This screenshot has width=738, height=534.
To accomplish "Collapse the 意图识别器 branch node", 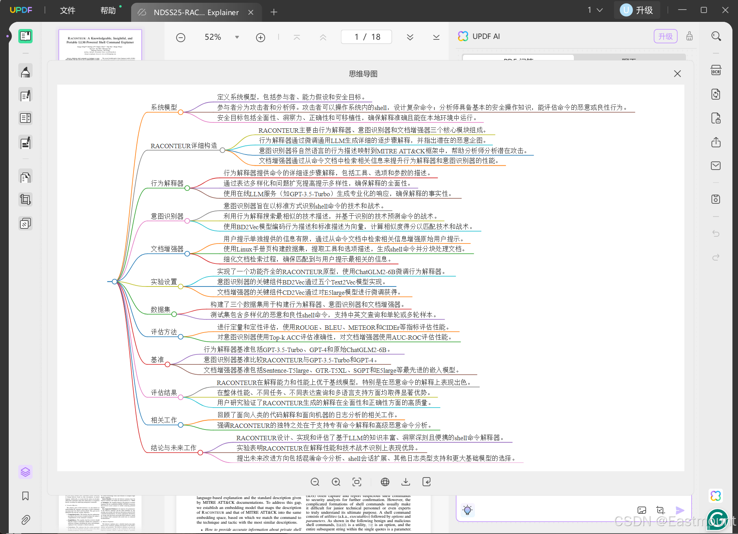I will 187,221.
